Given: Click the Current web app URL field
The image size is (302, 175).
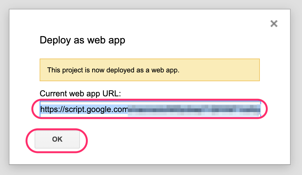Looking at the screenshot, I should tap(150, 109).
